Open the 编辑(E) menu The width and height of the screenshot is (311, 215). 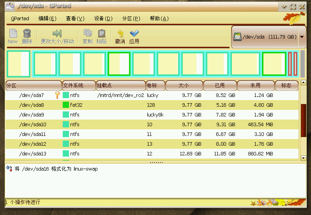coord(48,18)
